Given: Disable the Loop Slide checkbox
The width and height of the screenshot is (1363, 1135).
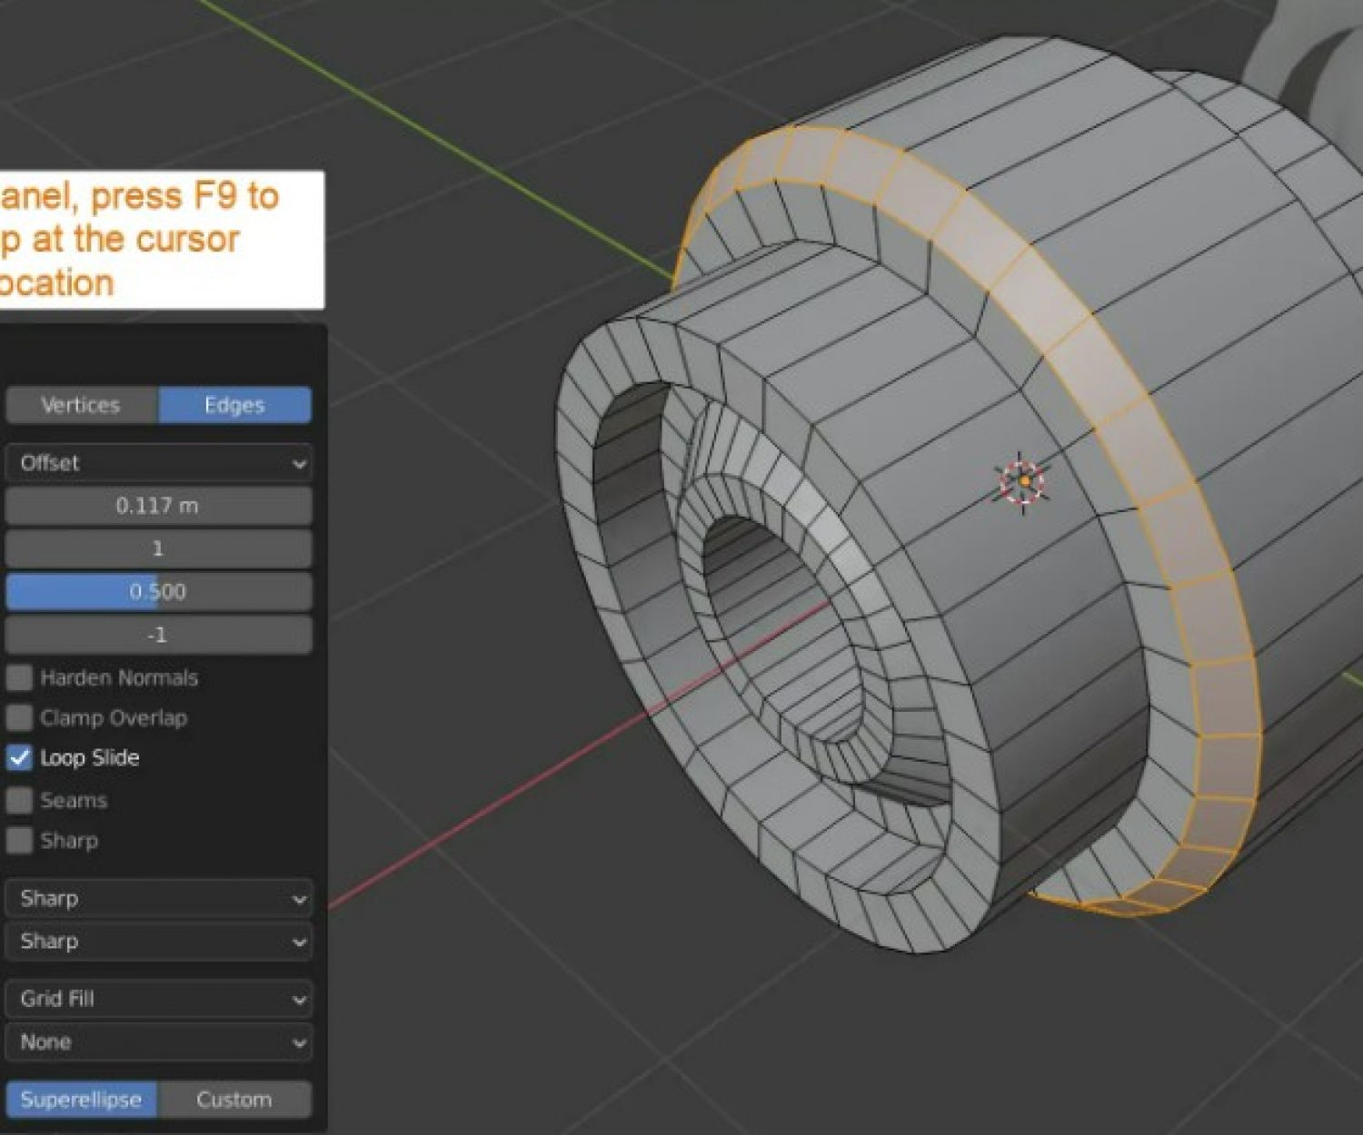Looking at the screenshot, I should 20,757.
